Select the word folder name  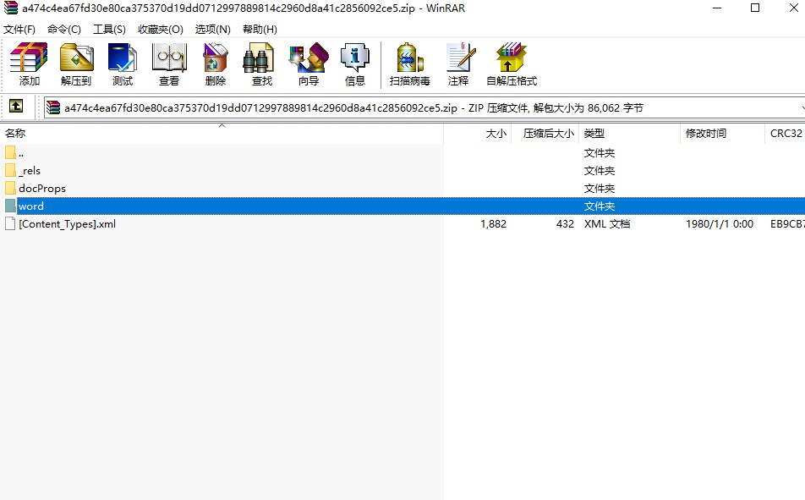[x=30, y=206]
